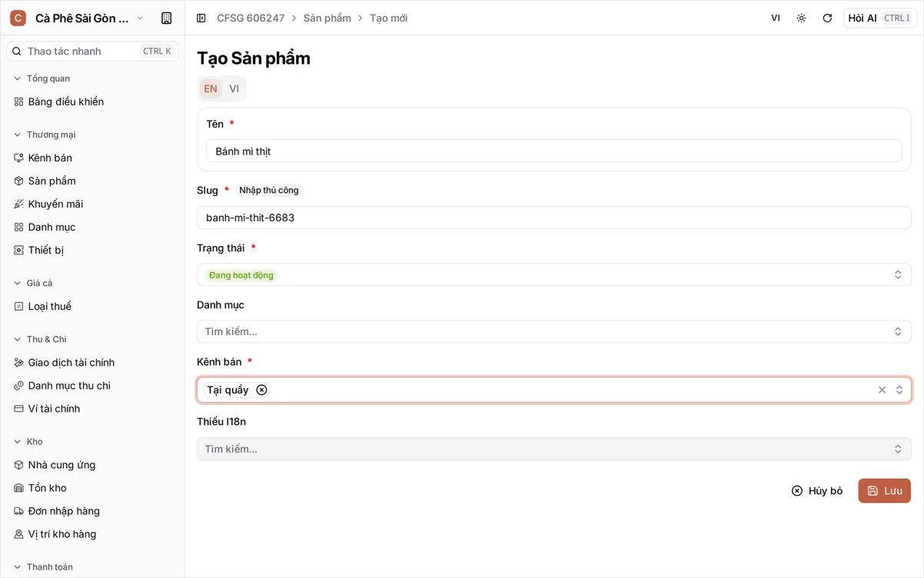Click the Nhà cung ứng package icon

(x=19, y=464)
